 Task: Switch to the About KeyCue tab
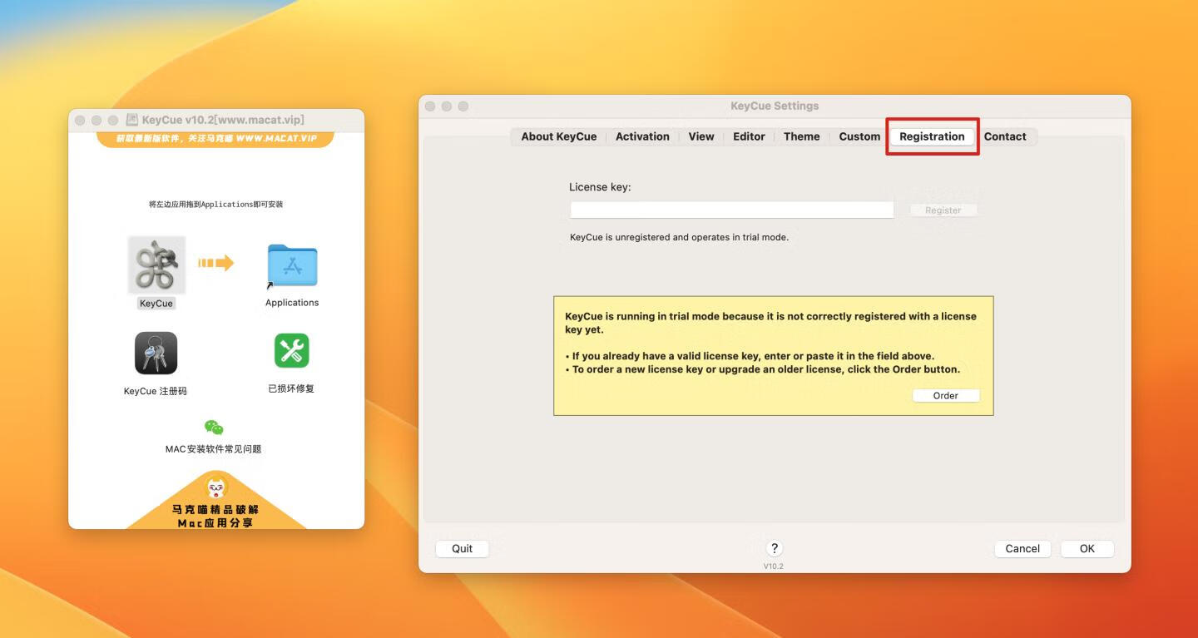tap(559, 136)
